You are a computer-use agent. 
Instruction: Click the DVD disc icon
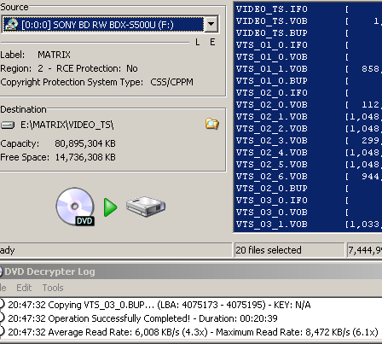click(x=75, y=207)
